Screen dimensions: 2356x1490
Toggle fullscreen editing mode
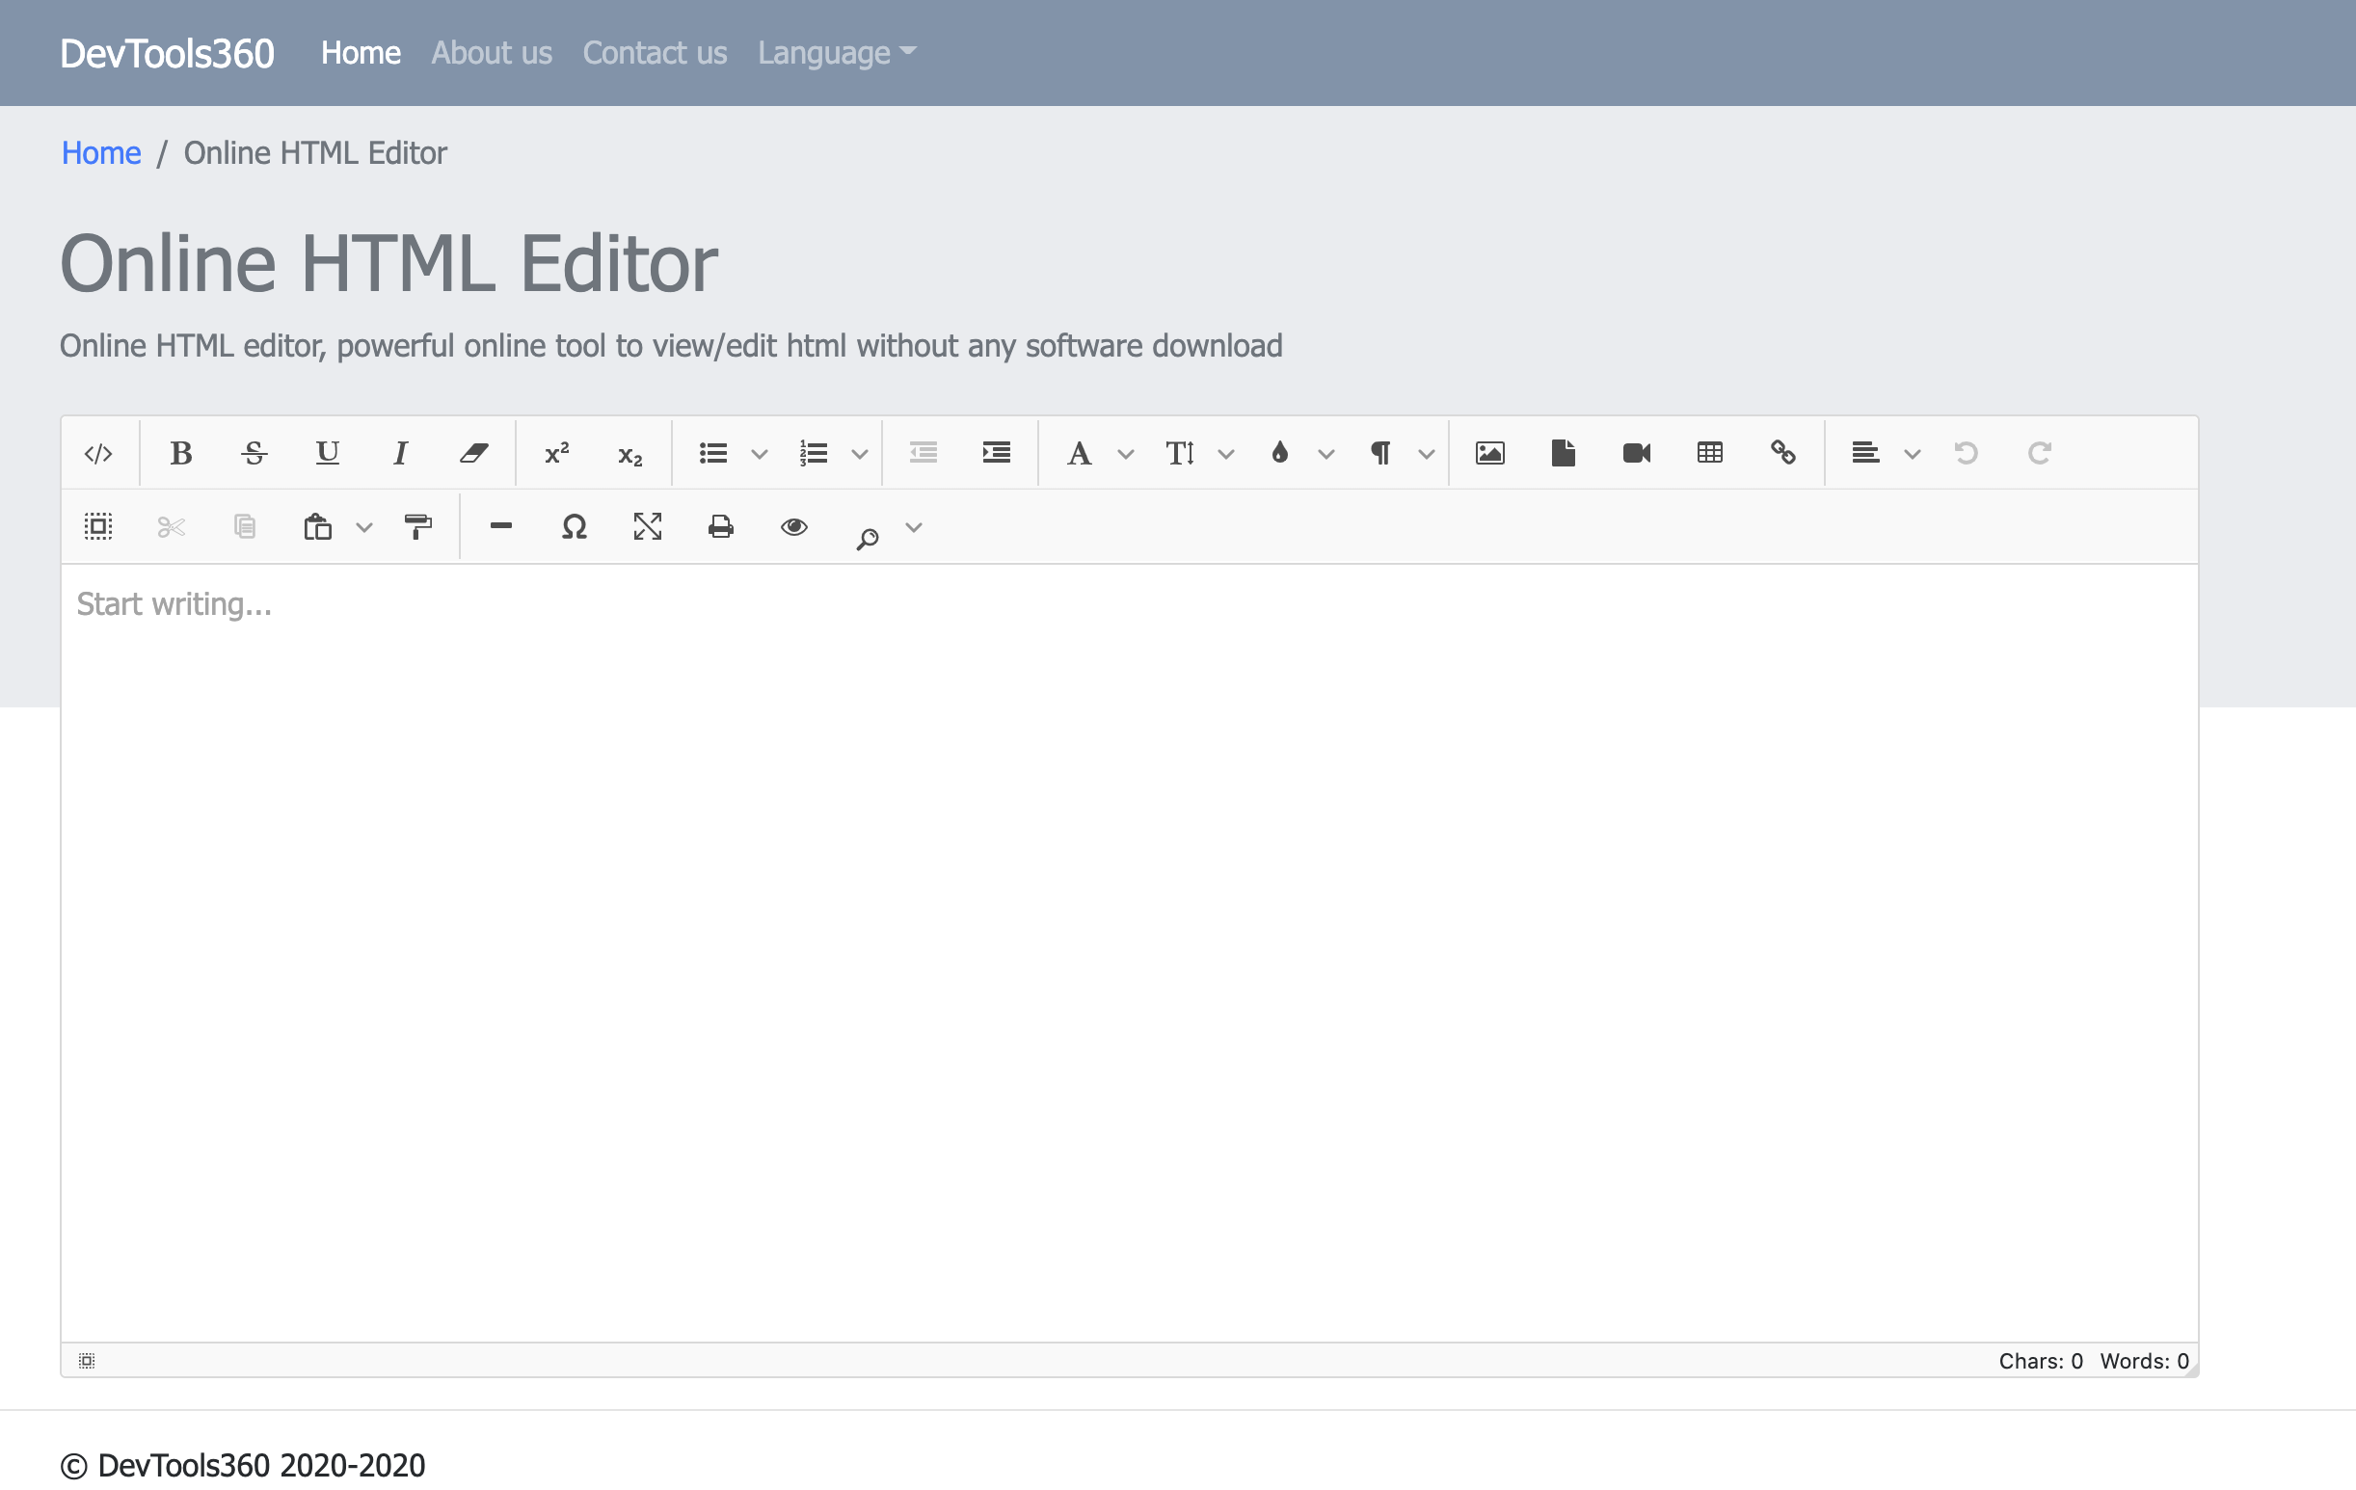pos(648,526)
